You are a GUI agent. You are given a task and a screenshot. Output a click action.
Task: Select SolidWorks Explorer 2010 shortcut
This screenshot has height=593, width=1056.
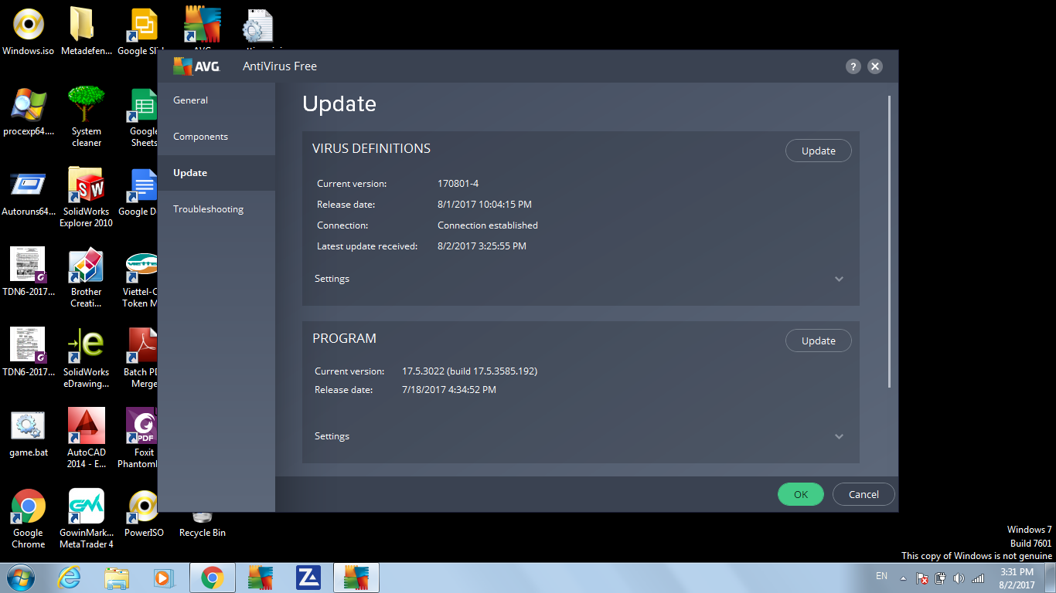(x=86, y=198)
